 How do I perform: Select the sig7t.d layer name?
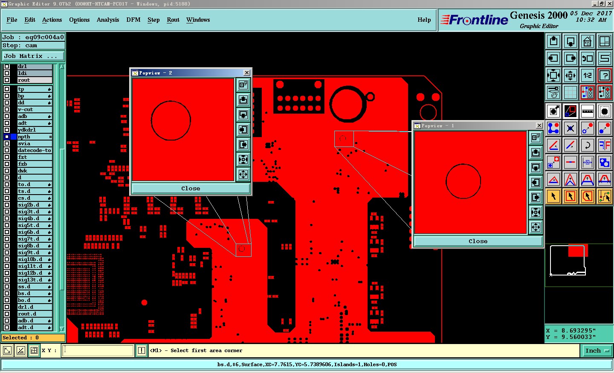pos(35,239)
